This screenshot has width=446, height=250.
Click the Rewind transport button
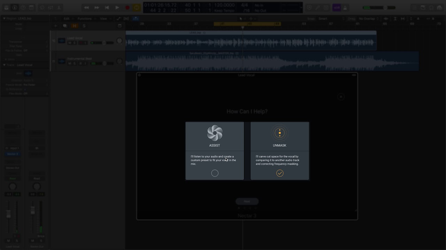point(86,8)
